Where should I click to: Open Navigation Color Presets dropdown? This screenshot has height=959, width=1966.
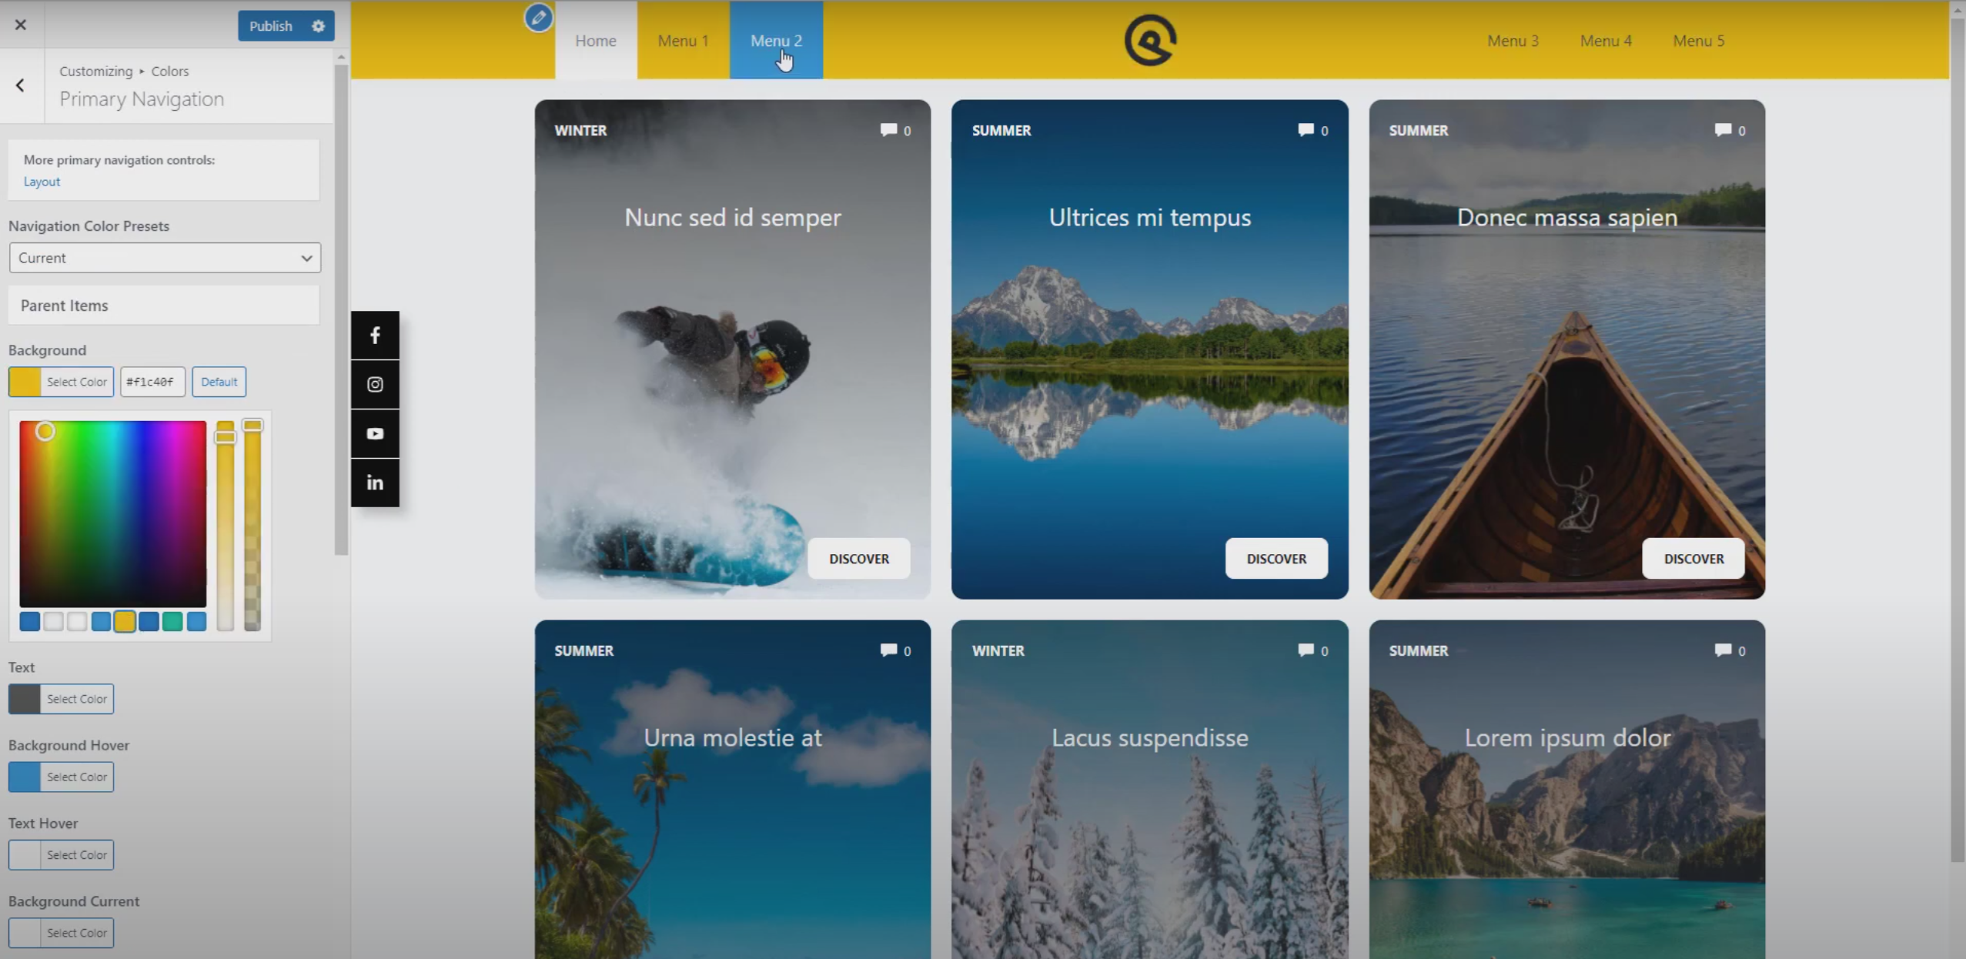[165, 258]
